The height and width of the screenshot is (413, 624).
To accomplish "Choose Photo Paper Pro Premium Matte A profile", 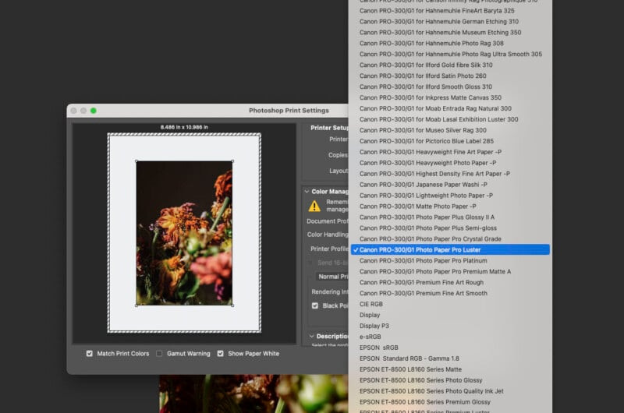I will [x=450, y=271].
